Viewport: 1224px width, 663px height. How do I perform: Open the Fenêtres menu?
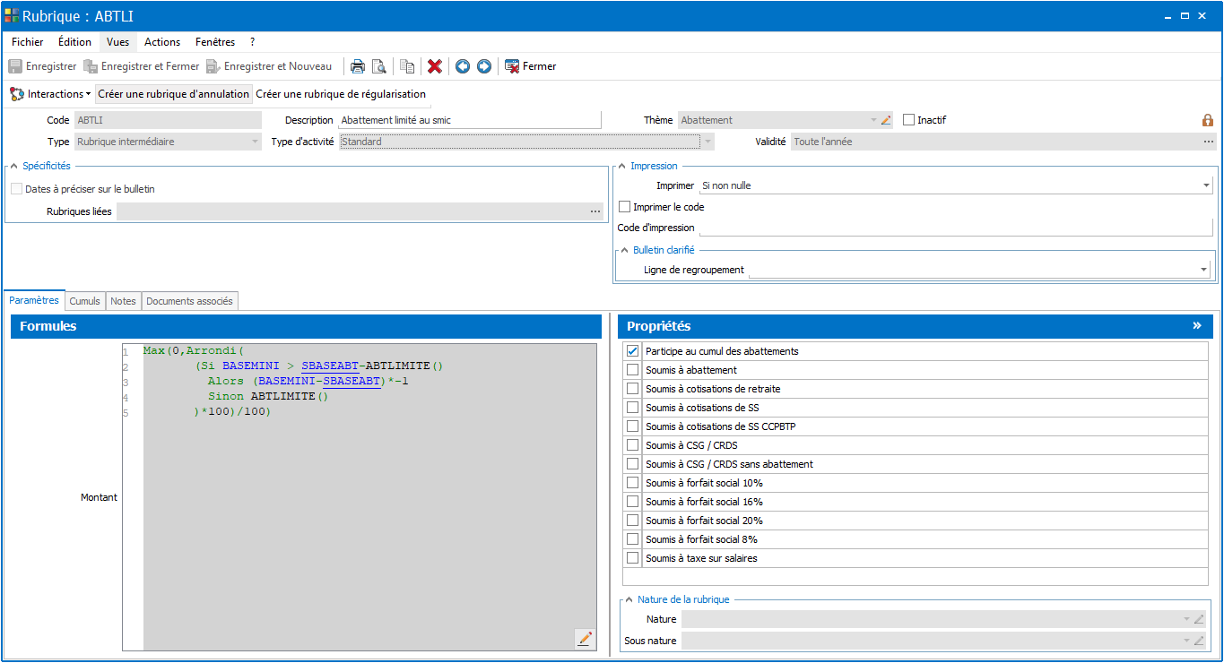click(215, 42)
